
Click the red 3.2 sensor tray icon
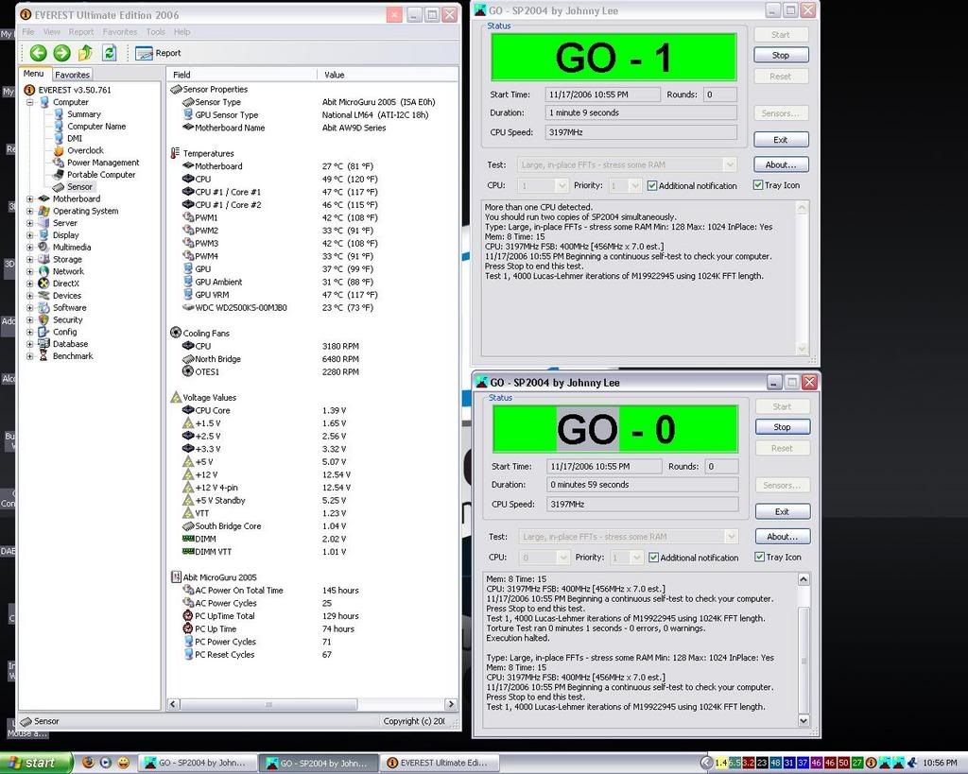click(x=748, y=763)
